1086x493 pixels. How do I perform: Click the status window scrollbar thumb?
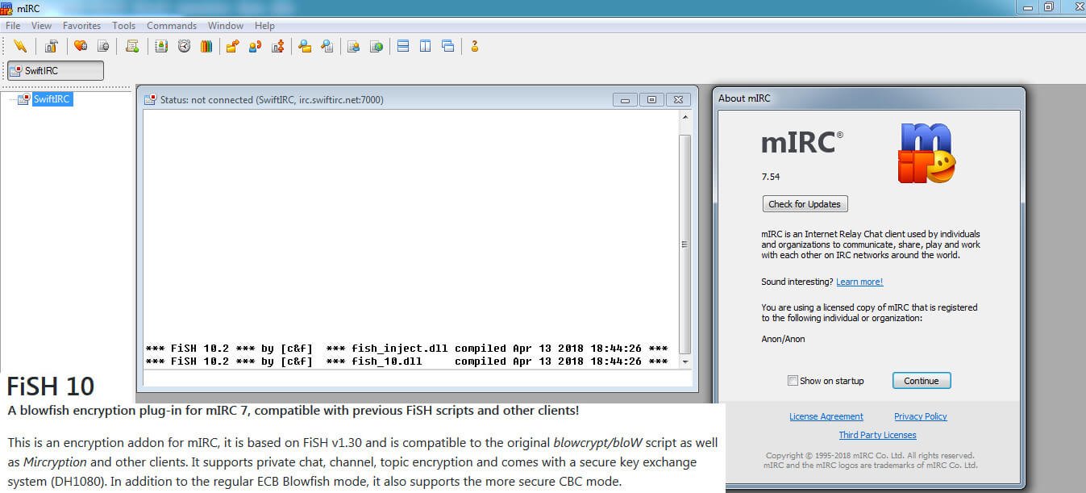685,244
